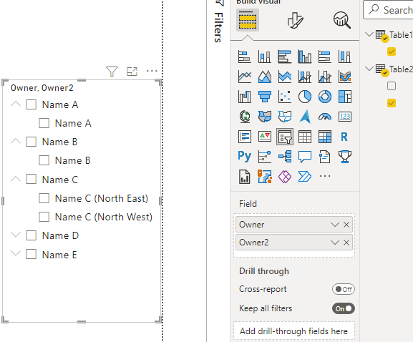Choose the Multi-row card visual
This screenshot has width=413, height=342.
tap(244, 137)
